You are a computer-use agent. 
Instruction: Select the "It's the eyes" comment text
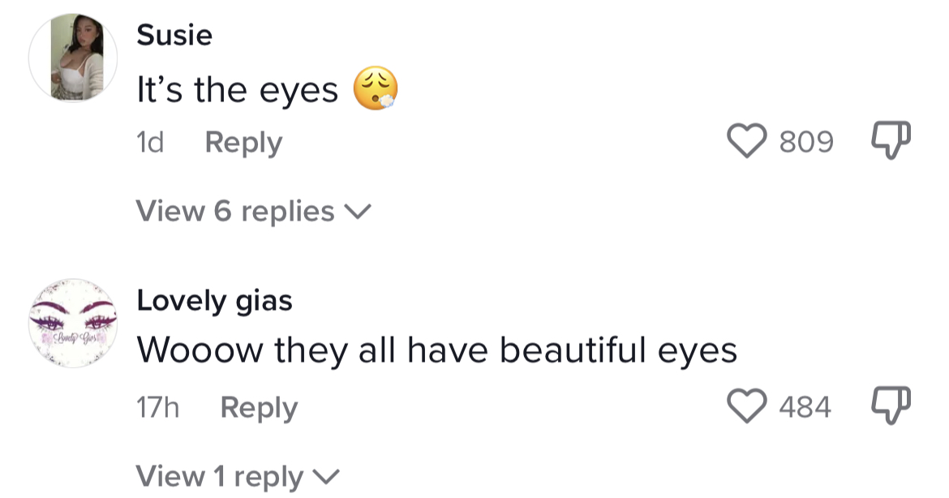pos(237,90)
